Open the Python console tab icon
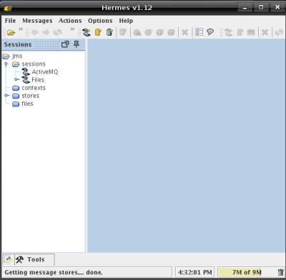286x280 pixels. pos(9,259)
